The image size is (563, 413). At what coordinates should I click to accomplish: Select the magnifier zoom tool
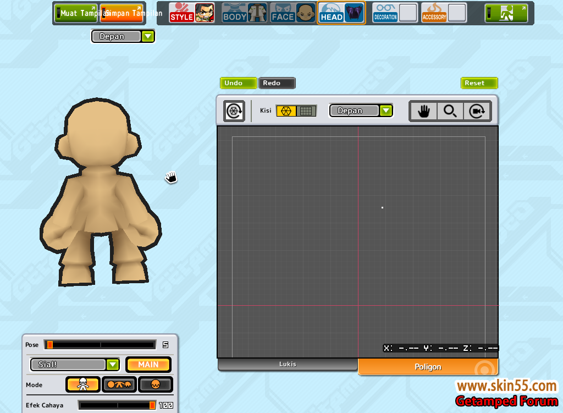click(450, 111)
